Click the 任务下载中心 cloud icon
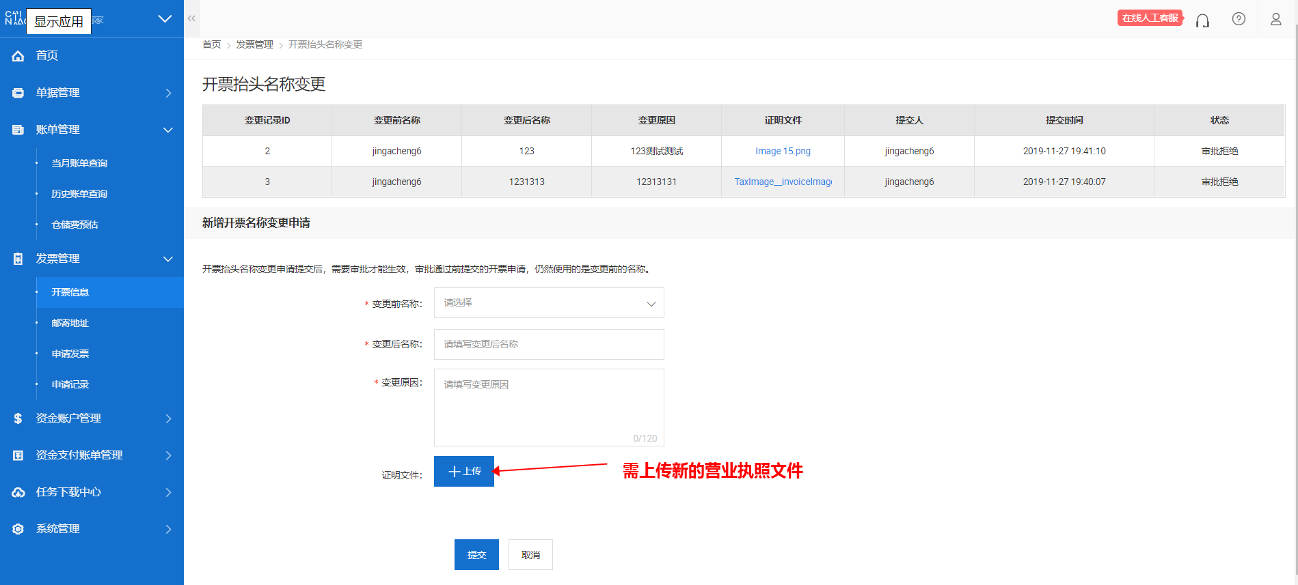Screen dimensions: 1298x585 click(18, 492)
